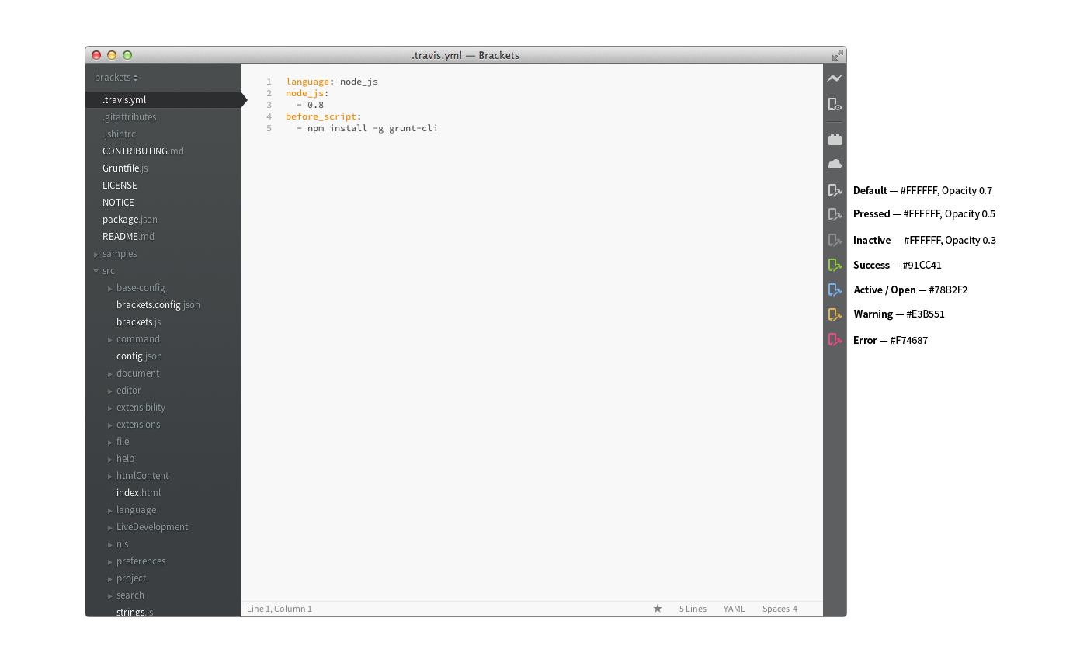Expand the LiveDevelopment folder

click(110, 527)
